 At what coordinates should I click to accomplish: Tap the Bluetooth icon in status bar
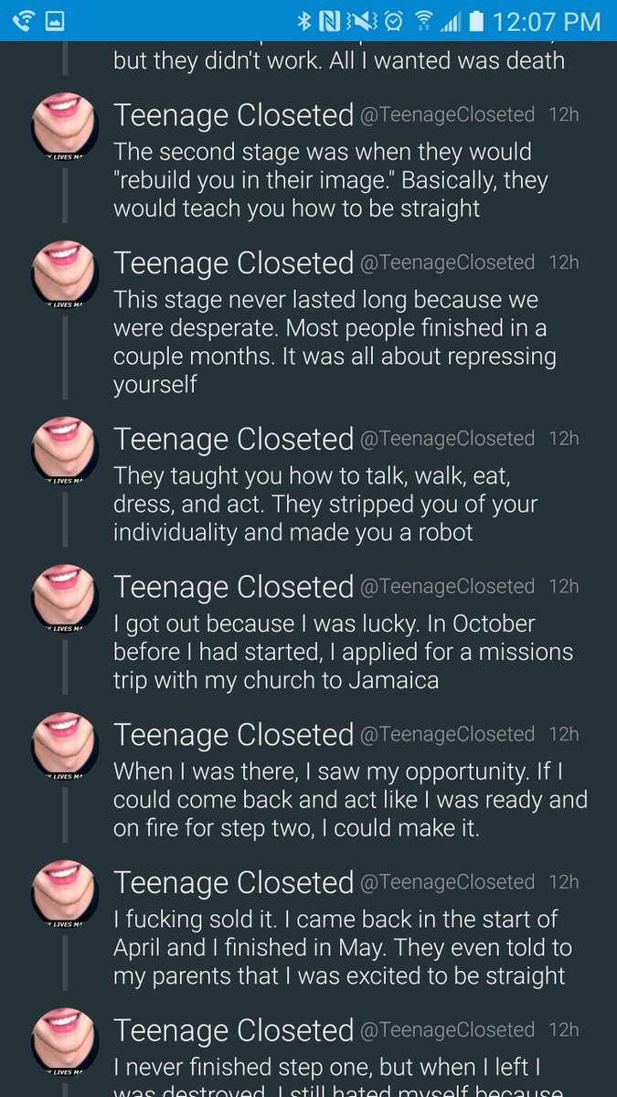[x=304, y=20]
